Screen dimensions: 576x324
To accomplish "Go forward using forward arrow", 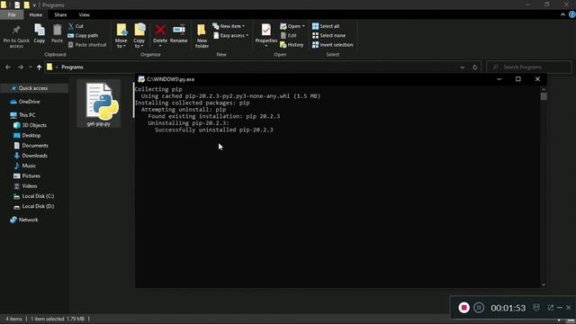I will coord(21,67).
